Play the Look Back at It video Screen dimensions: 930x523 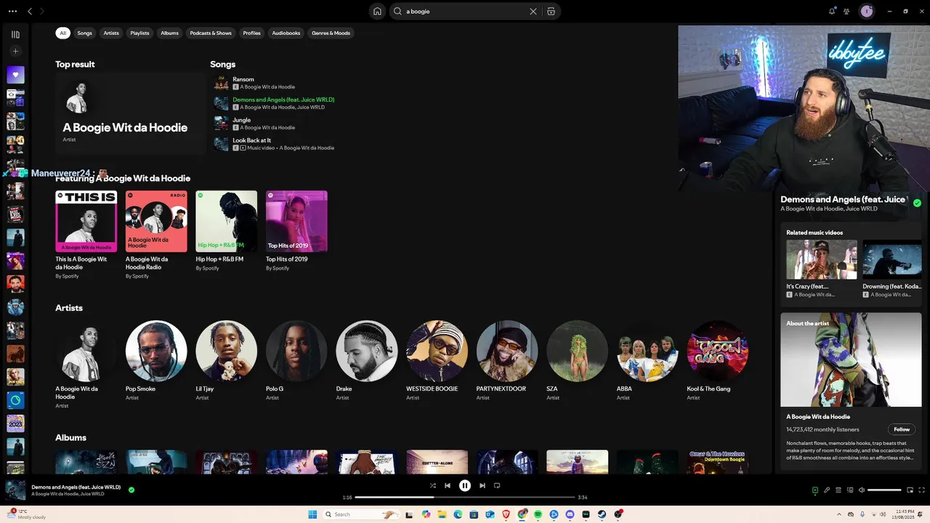[x=221, y=144]
